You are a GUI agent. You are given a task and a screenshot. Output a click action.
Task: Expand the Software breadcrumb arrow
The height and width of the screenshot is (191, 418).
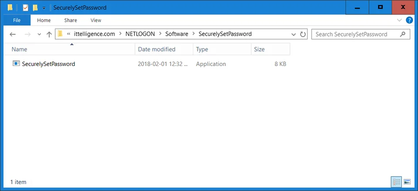tap(193, 34)
